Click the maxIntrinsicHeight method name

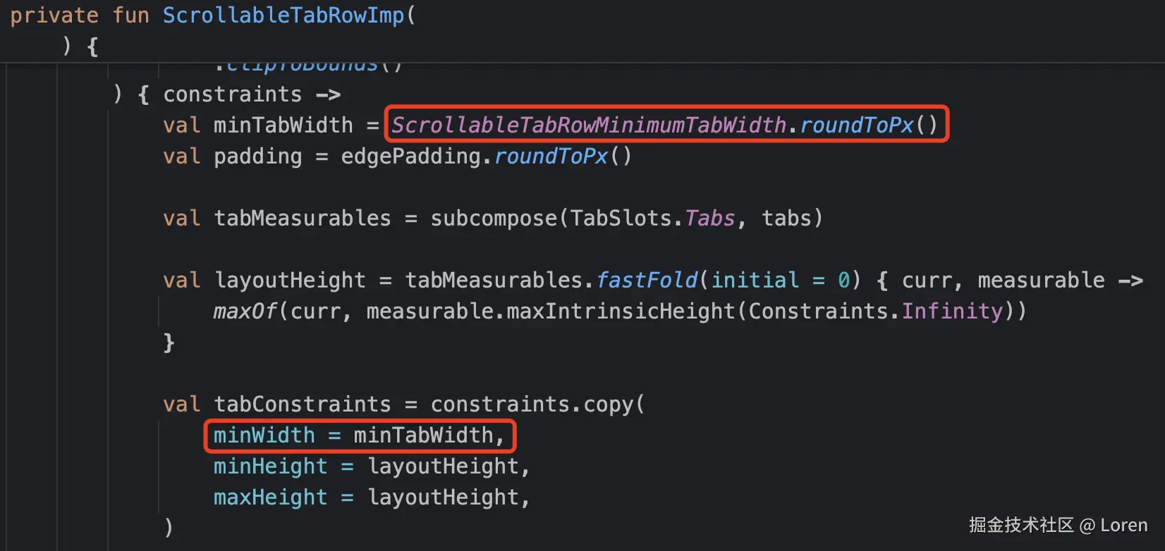pos(621,311)
